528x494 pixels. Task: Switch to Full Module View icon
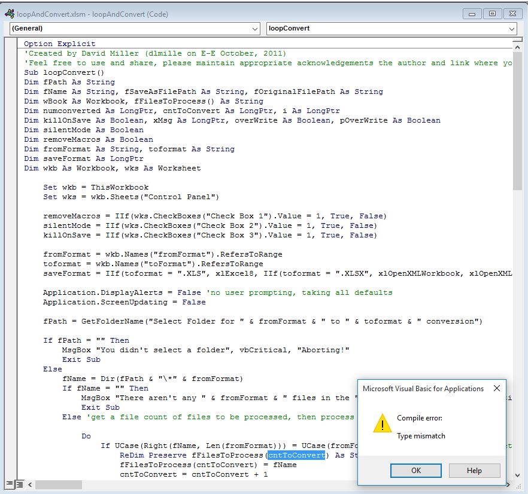[20, 484]
